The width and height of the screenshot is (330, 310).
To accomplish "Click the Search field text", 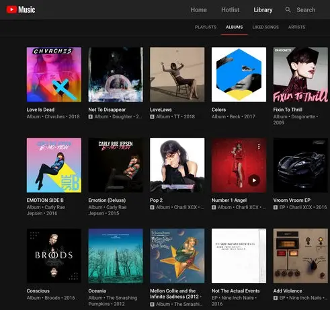I will (306, 10).
